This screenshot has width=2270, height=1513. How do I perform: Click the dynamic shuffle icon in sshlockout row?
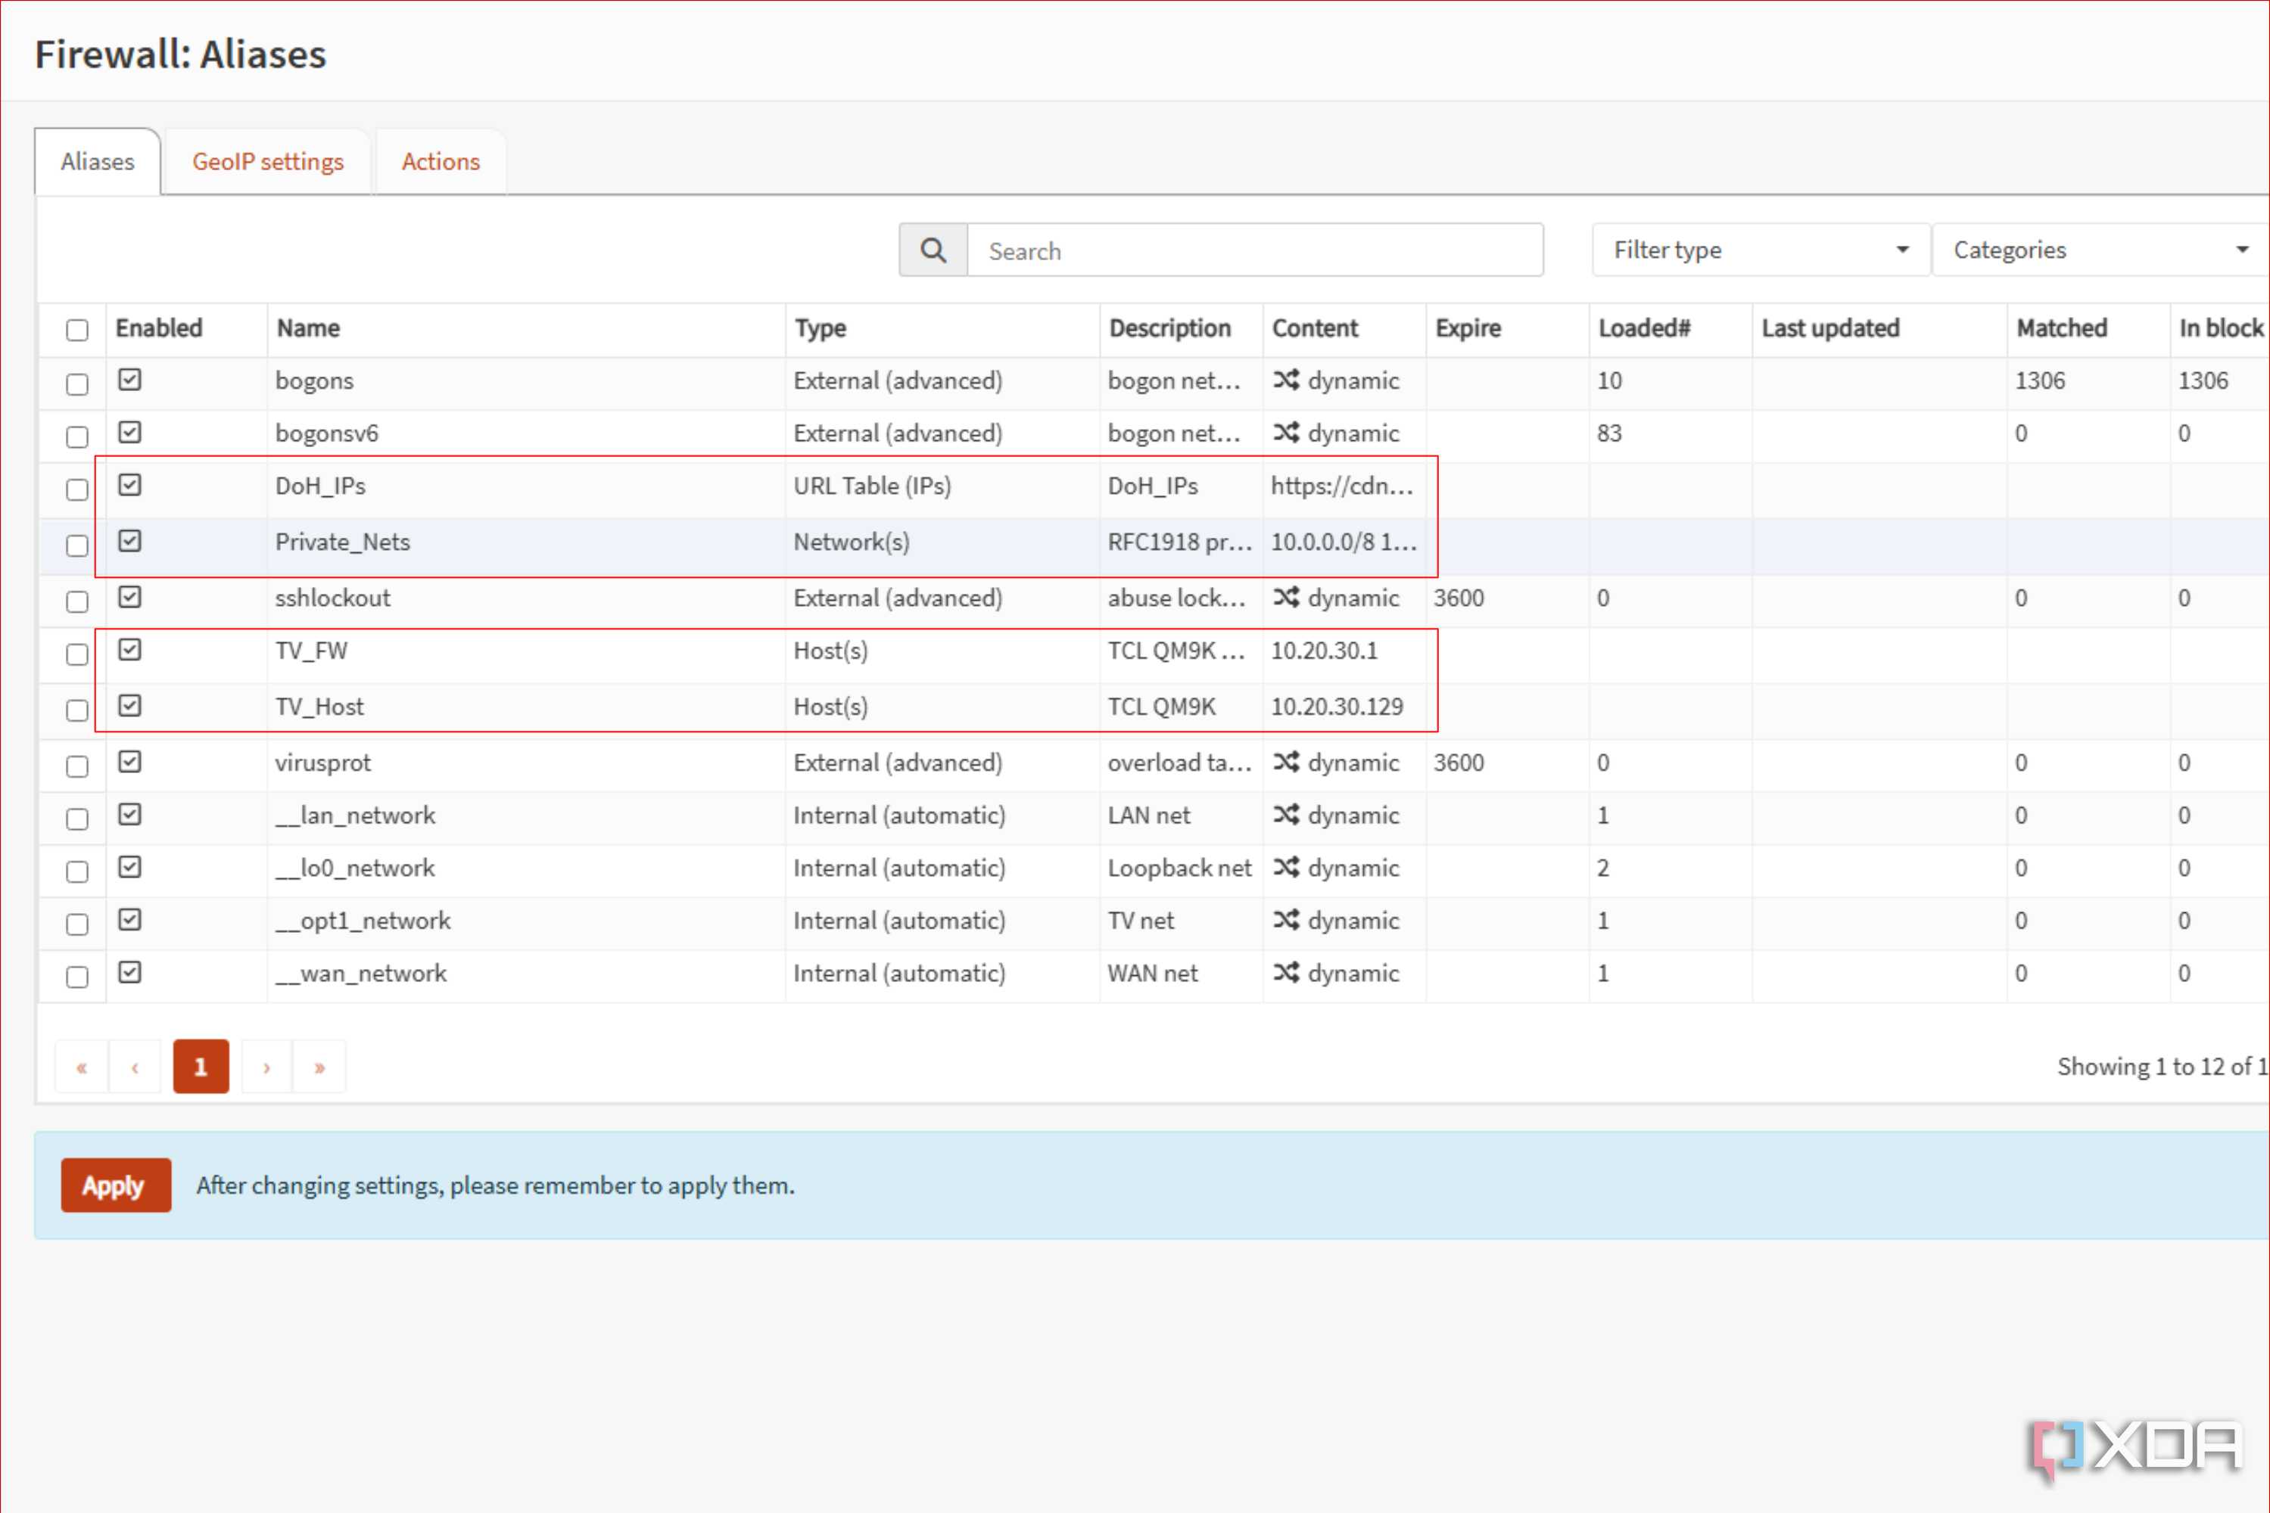point(1285,598)
